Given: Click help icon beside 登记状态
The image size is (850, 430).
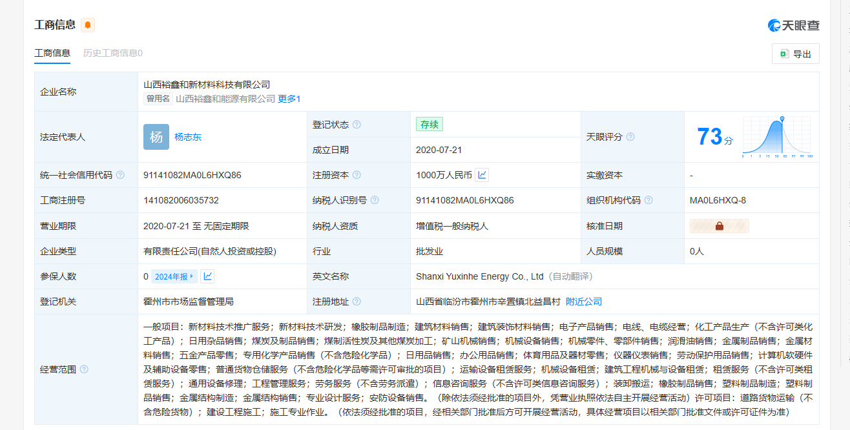Looking at the screenshot, I should [357, 125].
